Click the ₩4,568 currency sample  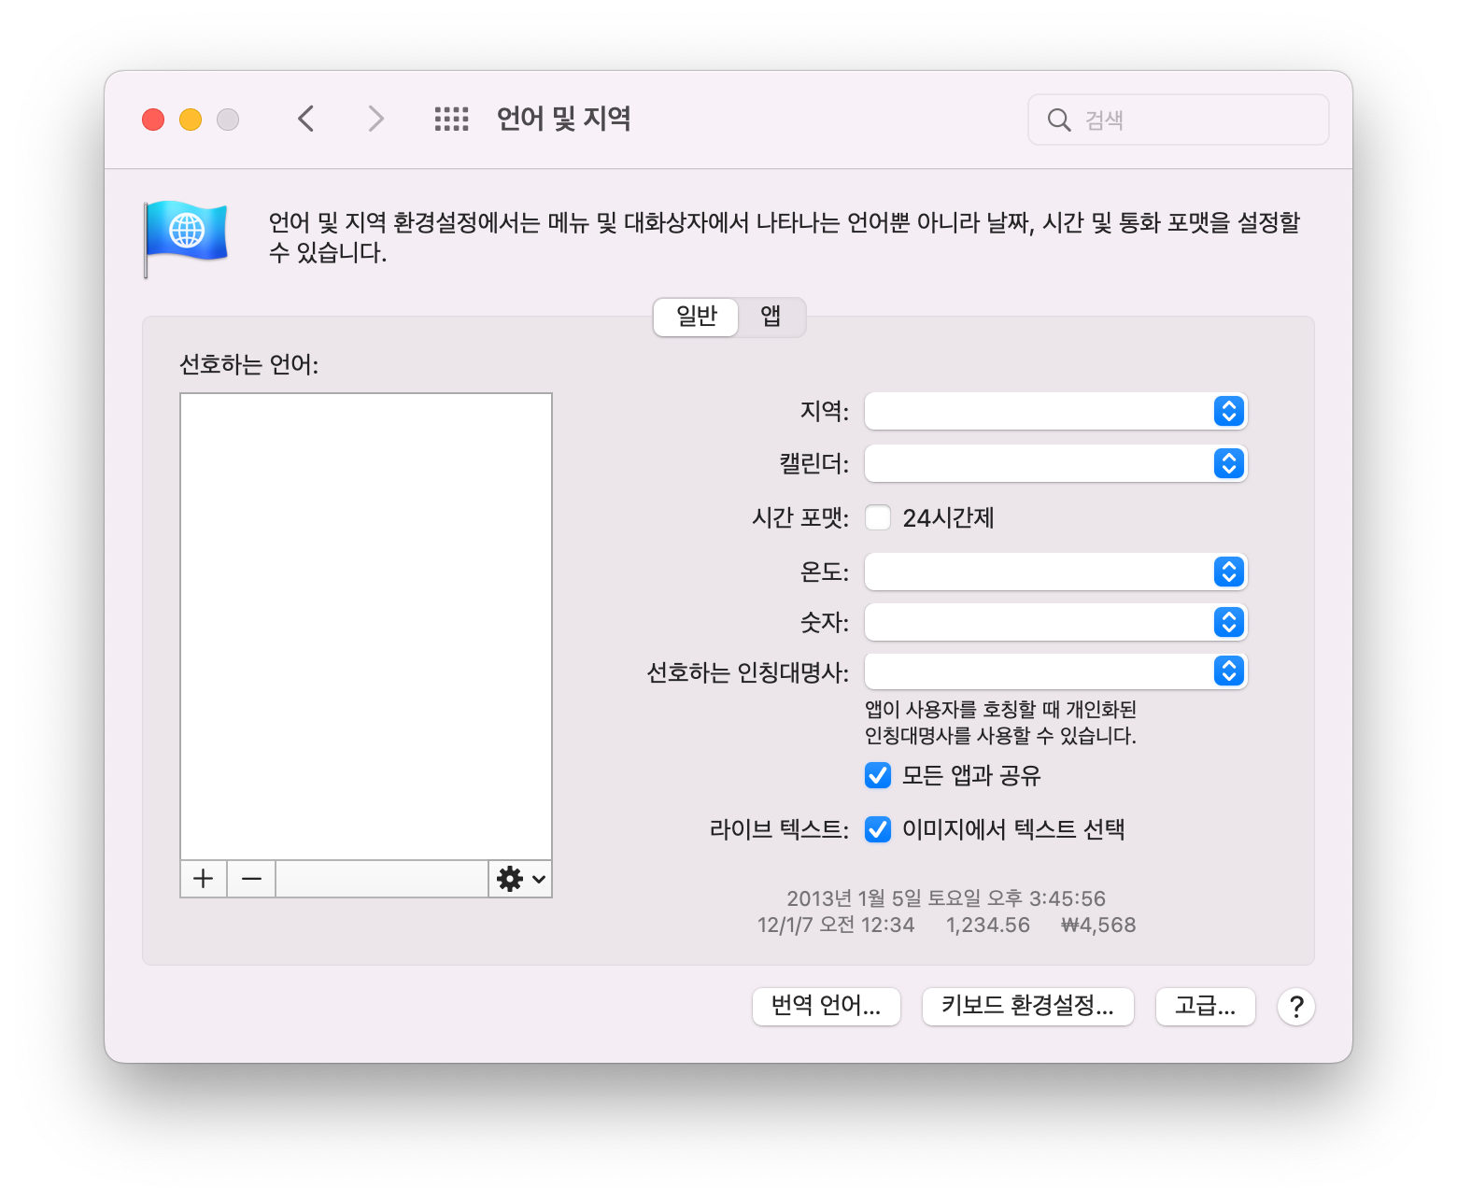[1098, 925]
